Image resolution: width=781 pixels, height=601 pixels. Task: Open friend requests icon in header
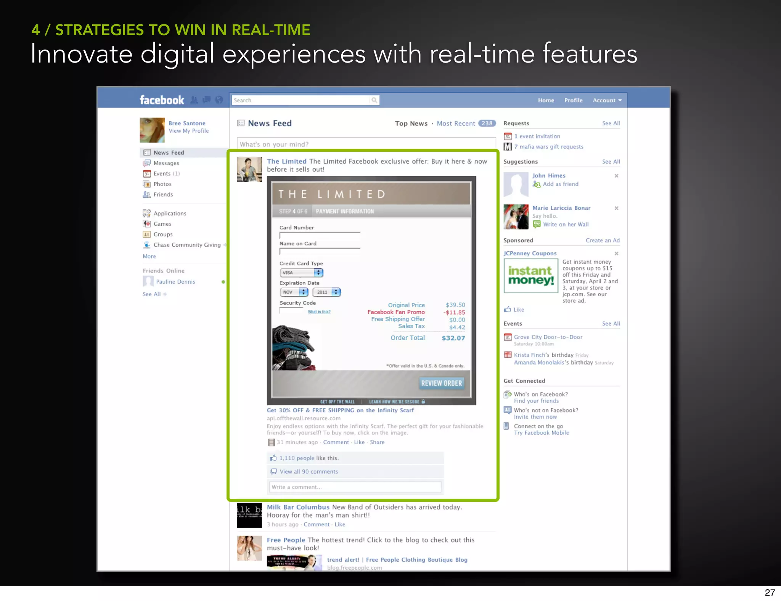(194, 100)
